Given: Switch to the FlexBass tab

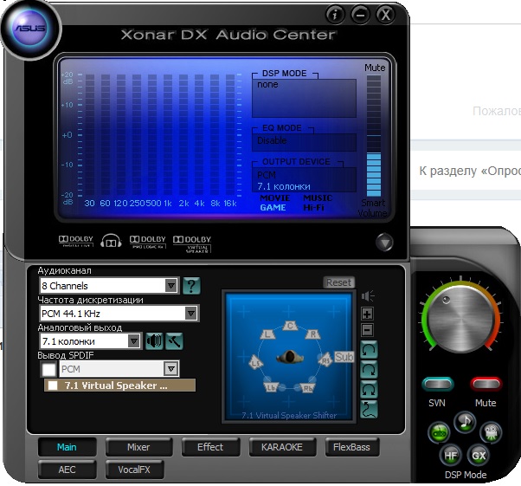Looking at the screenshot, I should (351, 447).
